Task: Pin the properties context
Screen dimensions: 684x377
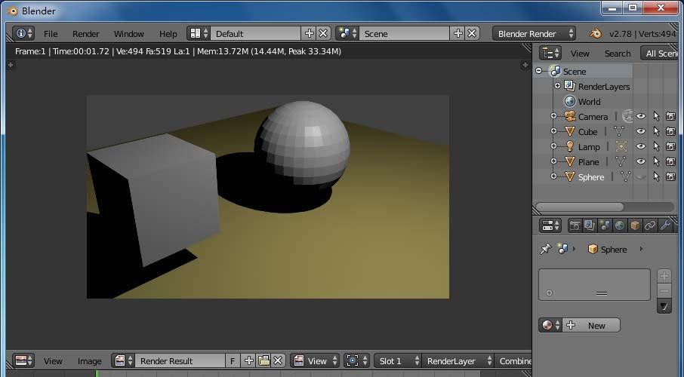Action: point(545,249)
